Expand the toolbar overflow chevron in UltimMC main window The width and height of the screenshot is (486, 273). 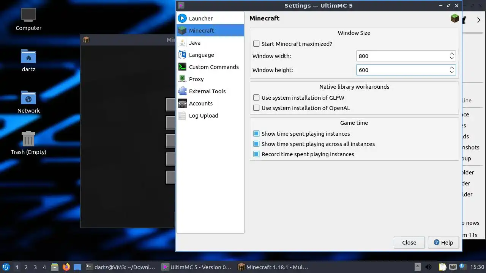[478, 20]
